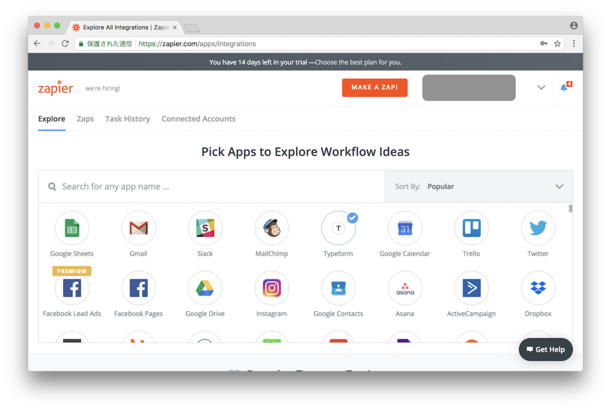Open the Get Help chat button
Viewport: 611px width, 411px height.
[x=545, y=349]
